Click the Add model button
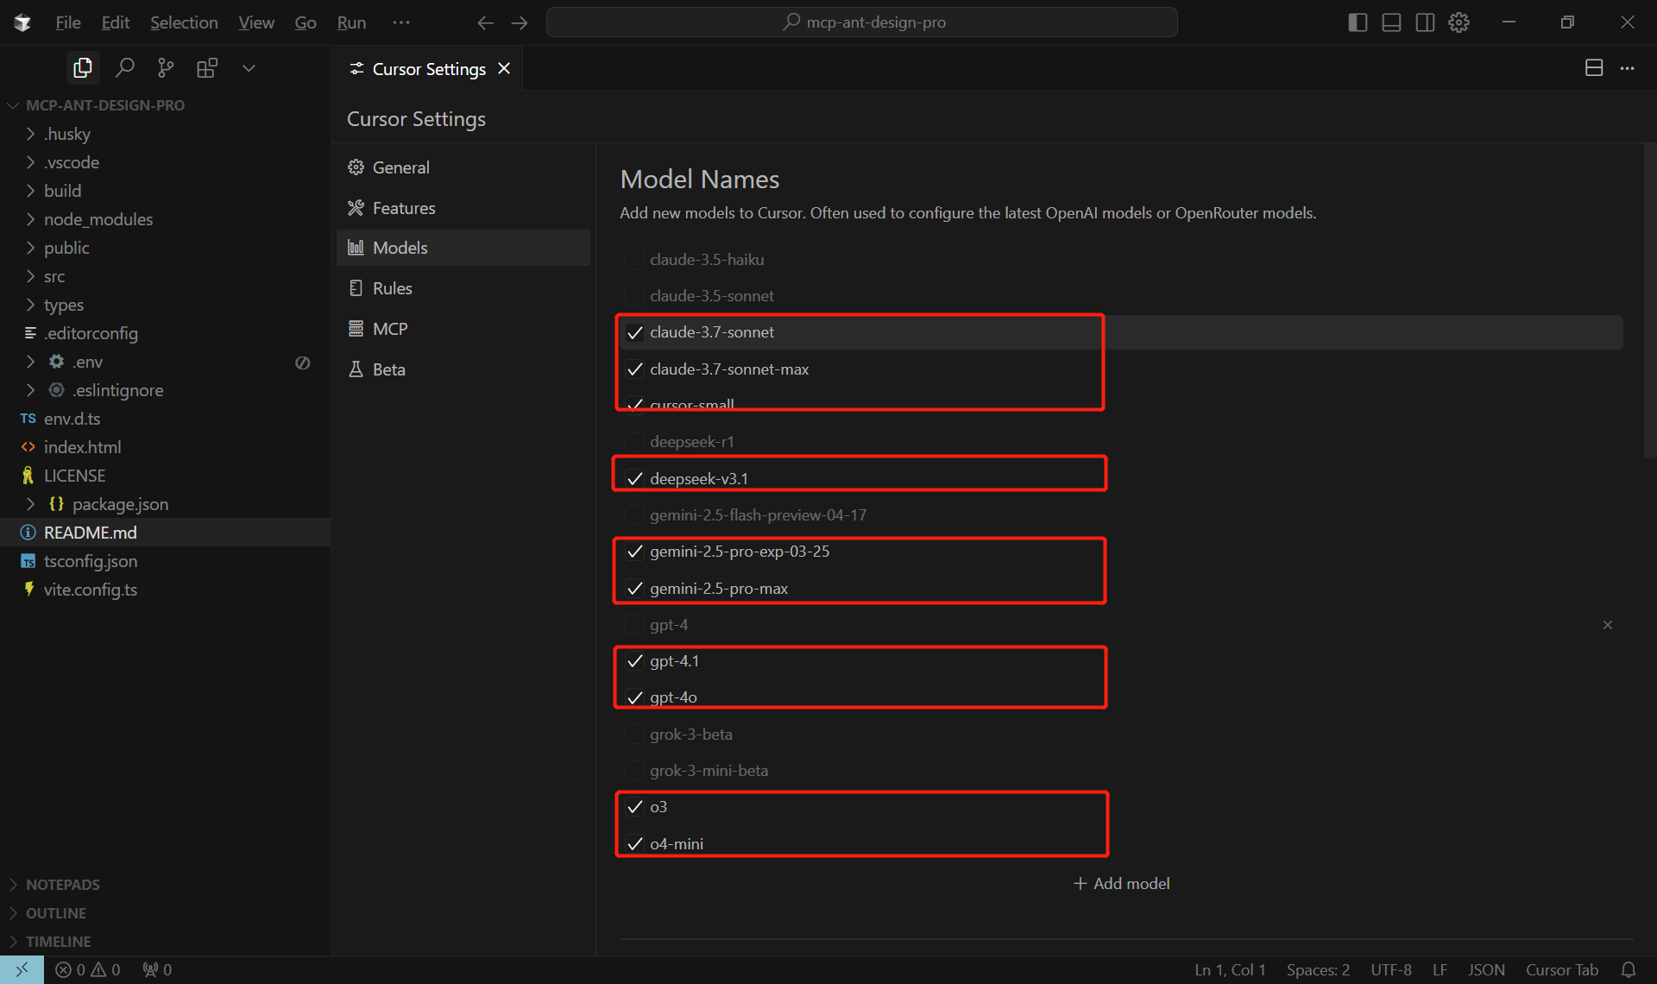 pos(1121,883)
